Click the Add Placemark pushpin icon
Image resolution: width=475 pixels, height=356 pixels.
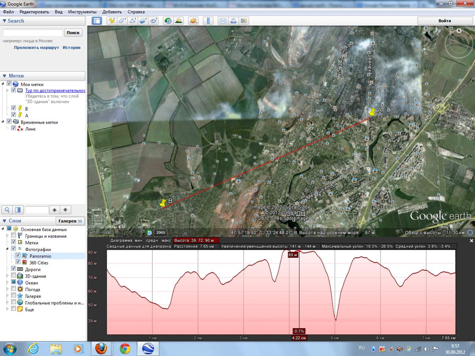click(111, 21)
